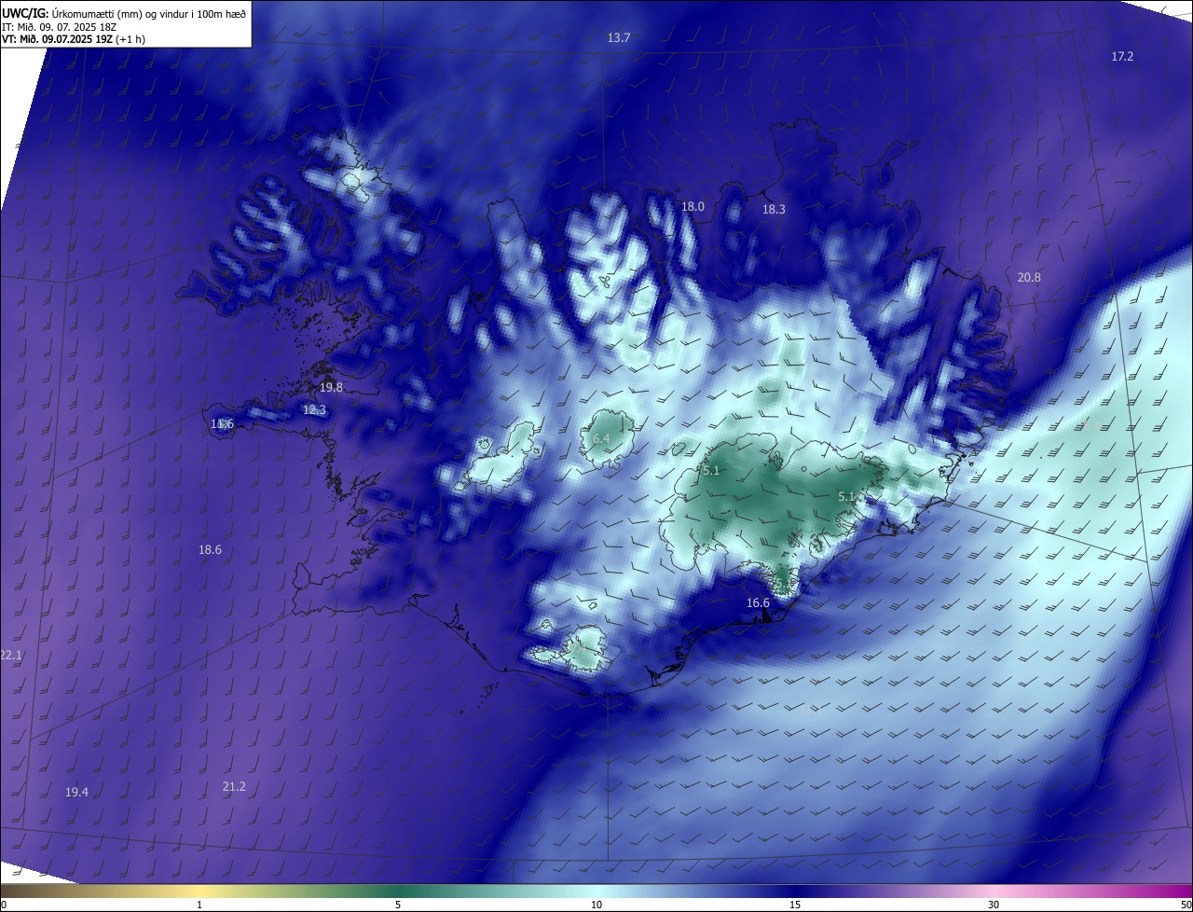Image resolution: width=1193 pixels, height=912 pixels.
Task: Click the 21.2 value label on the map
Action: click(x=234, y=787)
